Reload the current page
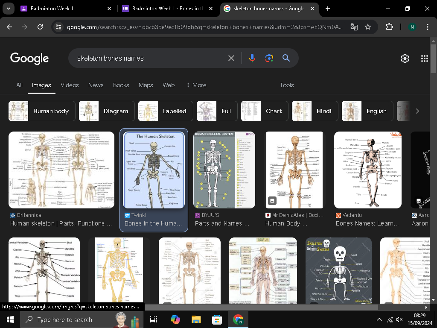Image resolution: width=437 pixels, height=328 pixels. (40, 27)
